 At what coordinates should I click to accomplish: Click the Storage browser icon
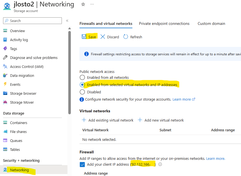coord(5,93)
